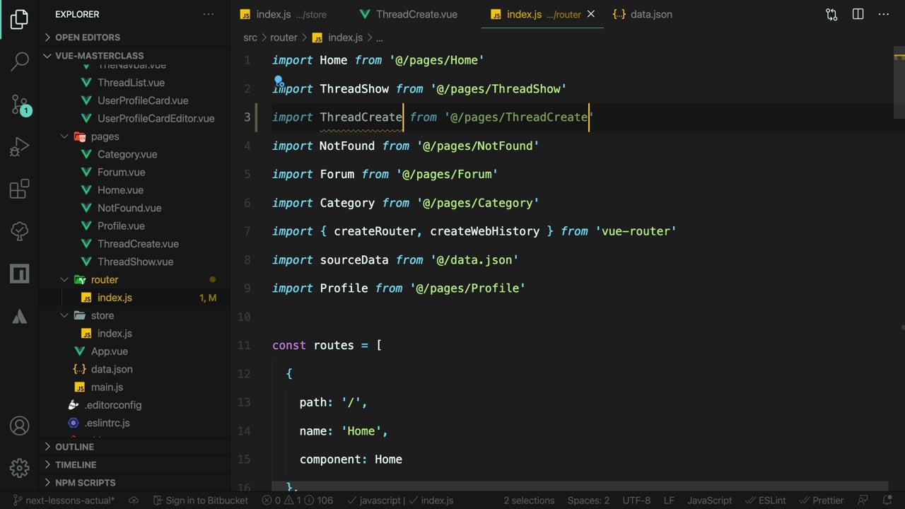905x509 pixels.
Task: Click the lightbulb code action on line 2
Action: click(x=279, y=81)
